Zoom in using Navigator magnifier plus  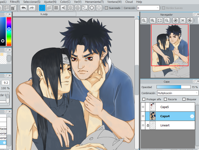coord(152,20)
